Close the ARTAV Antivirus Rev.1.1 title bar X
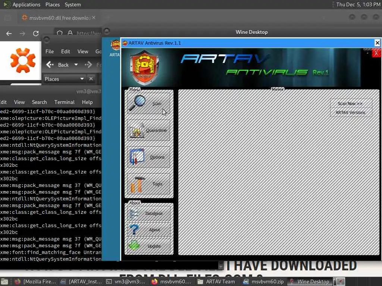This screenshot has width=382, height=286. [x=378, y=43]
